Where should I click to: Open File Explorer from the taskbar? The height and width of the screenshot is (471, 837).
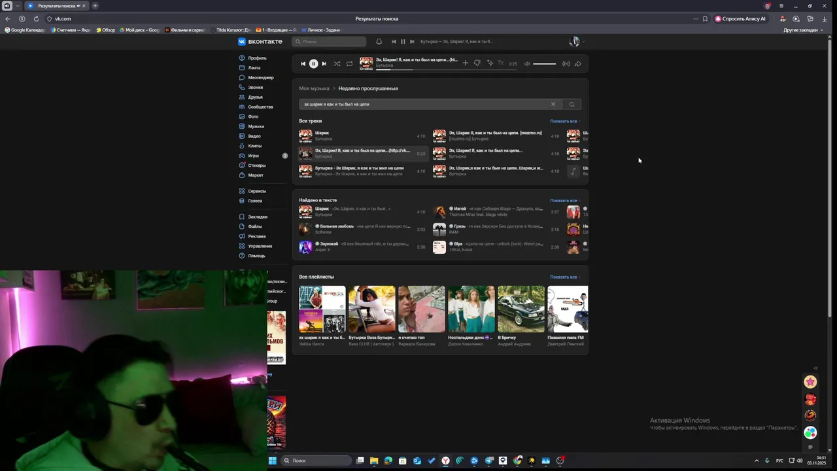[x=374, y=461]
